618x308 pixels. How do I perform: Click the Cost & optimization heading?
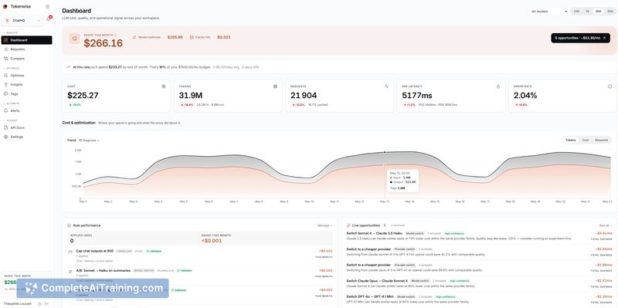pos(79,123)
